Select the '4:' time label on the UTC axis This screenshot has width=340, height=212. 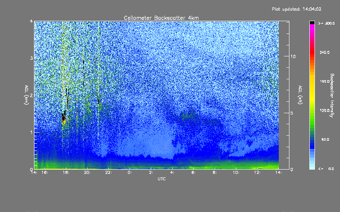[172, 173]
